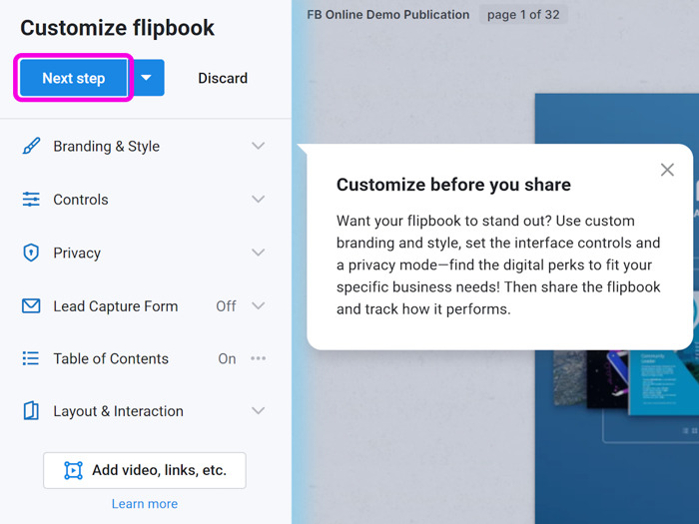Expand the Branding & Style chevron
This screenshot has height=524, width=699.
coord(258,146)
